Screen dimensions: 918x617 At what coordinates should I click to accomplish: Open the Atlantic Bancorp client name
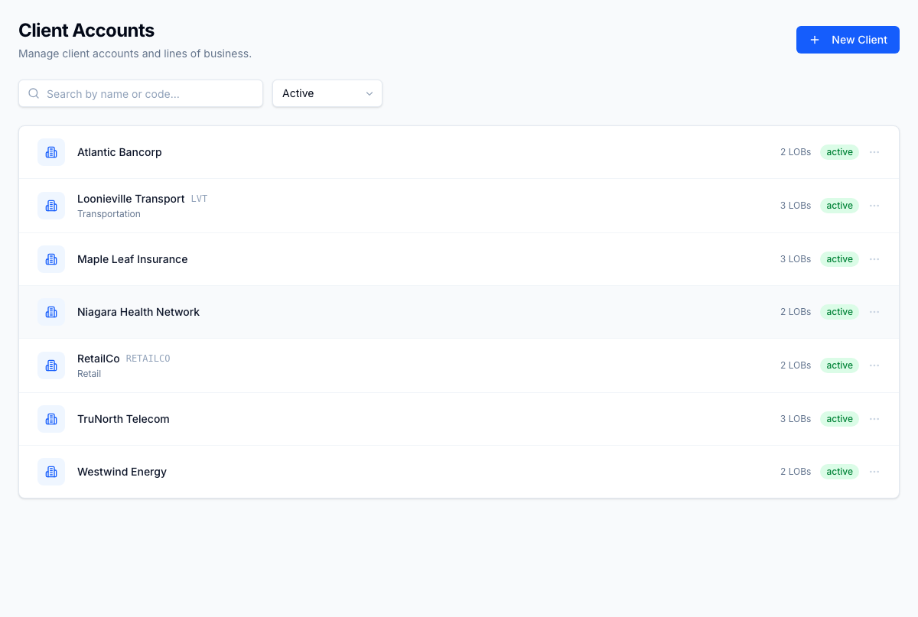tap(119, 152)
